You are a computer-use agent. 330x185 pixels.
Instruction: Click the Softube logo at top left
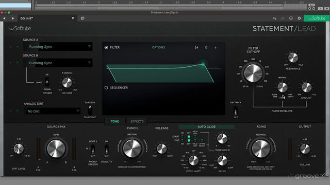click(20, 28)
